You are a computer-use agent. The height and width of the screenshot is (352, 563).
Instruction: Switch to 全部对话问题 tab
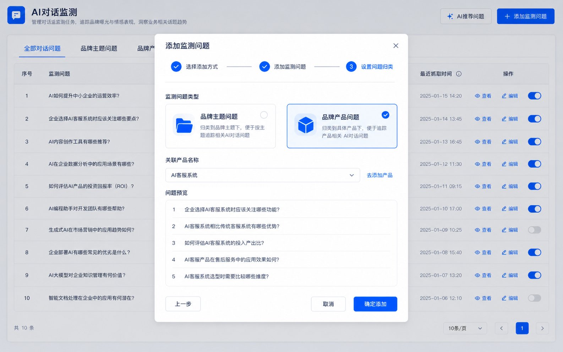(42, 49)
